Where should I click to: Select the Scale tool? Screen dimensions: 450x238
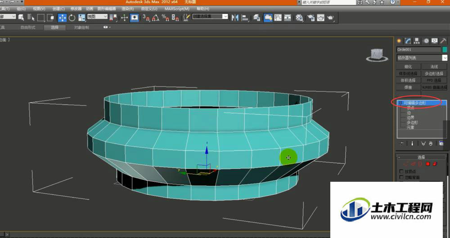click(x=81, y=18)
